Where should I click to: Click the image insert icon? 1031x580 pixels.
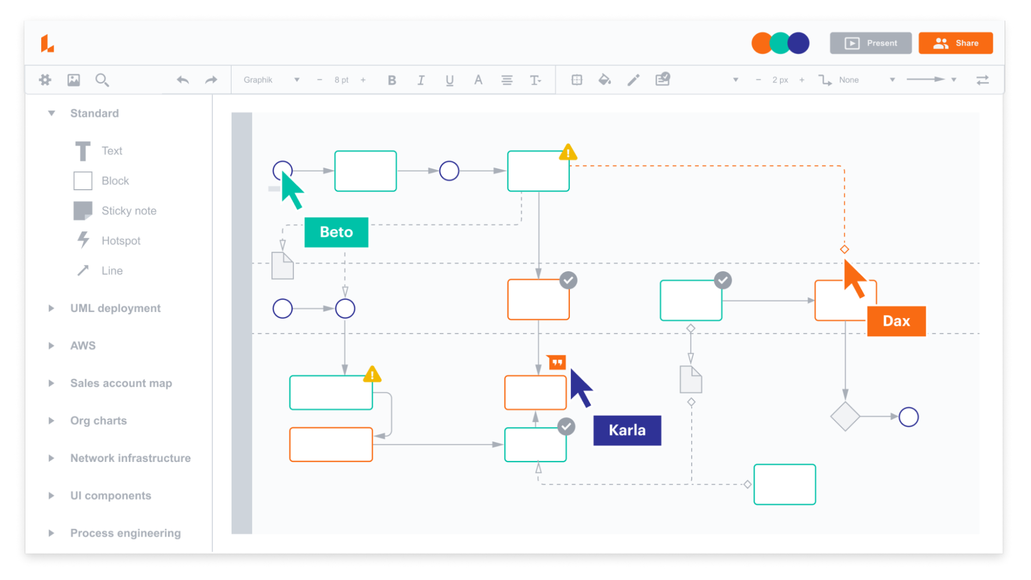point(74,79)
